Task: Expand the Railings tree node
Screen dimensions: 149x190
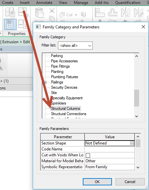Action: [45, 82]
